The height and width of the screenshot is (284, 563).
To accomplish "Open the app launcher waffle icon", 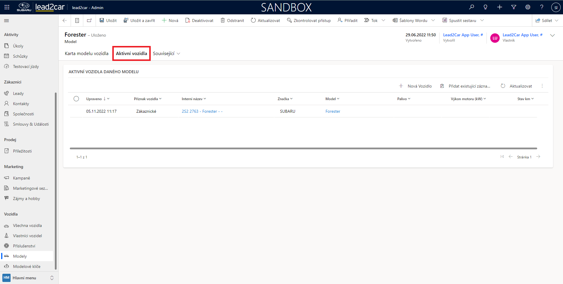I will point(7,7).
